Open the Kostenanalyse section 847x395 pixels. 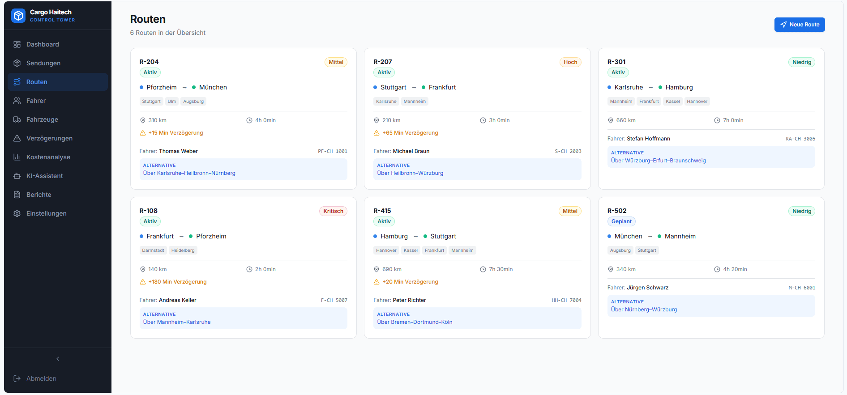pos(58,157)
